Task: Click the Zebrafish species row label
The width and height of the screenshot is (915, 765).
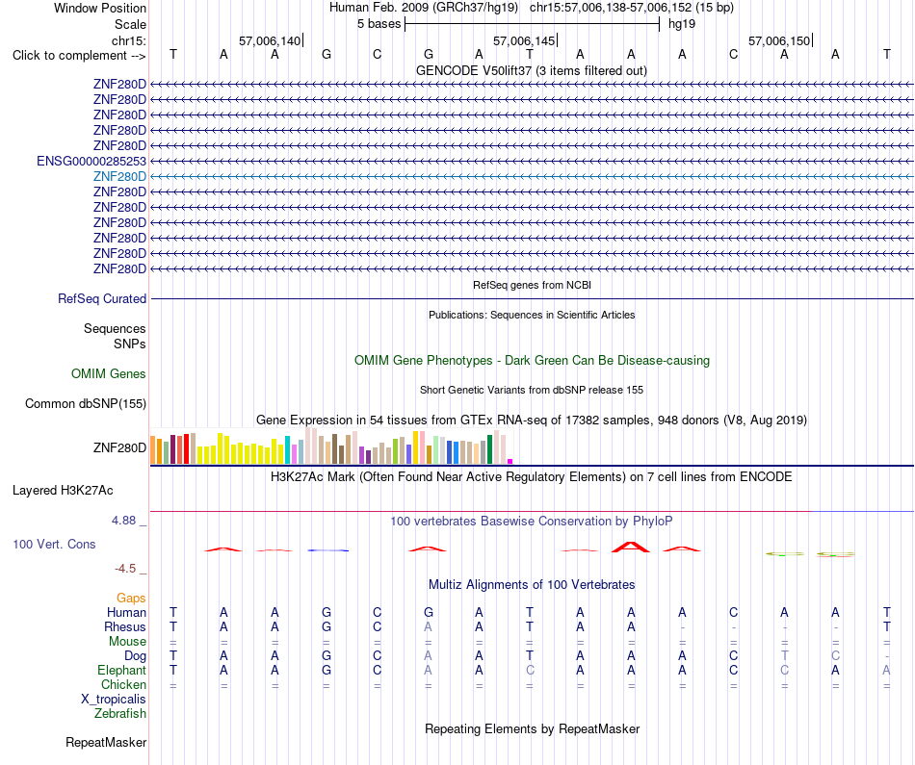Action: pos(120,713)
